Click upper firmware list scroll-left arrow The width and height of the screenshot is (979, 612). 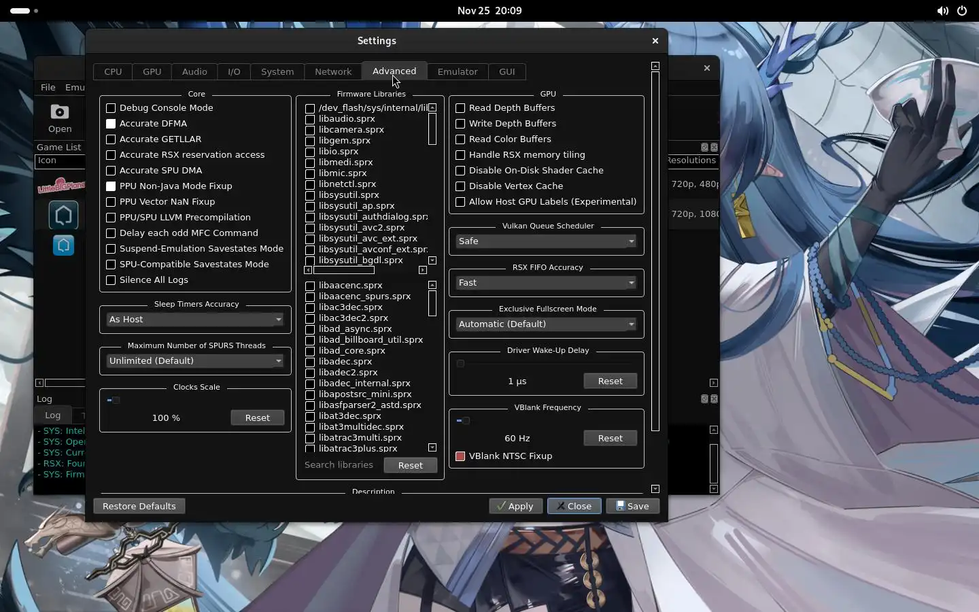click(x=308, y=270)
